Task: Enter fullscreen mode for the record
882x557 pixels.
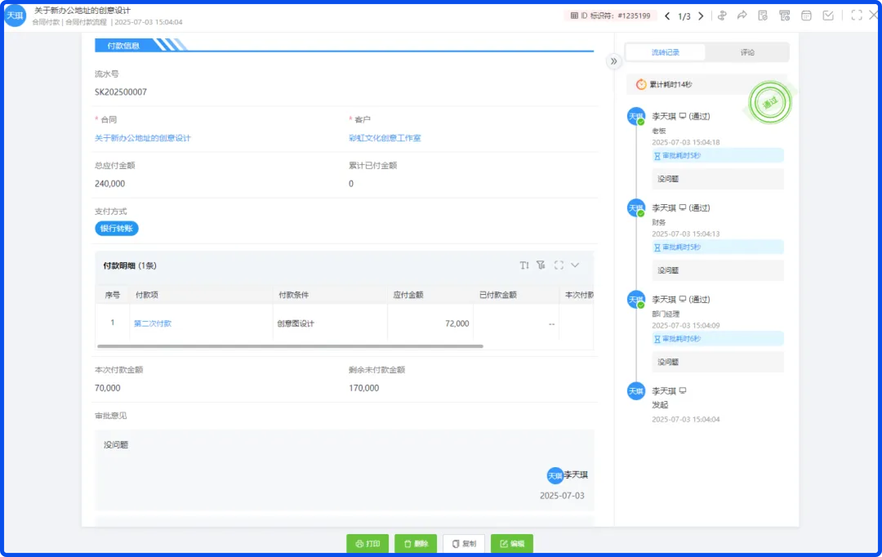Action: coord(856,16)
